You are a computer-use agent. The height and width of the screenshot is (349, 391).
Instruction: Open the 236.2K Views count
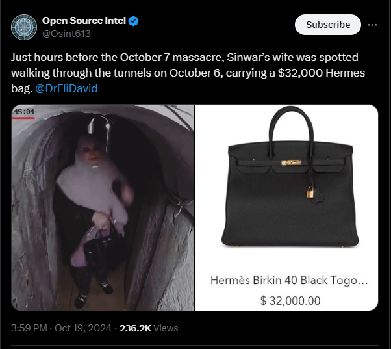(149, 328)
